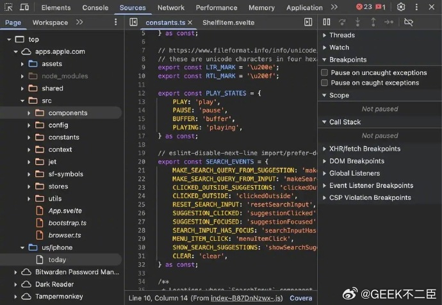442x305 pixels.
Task: Switch to the Elements panel
Action: tap(56, 8)
